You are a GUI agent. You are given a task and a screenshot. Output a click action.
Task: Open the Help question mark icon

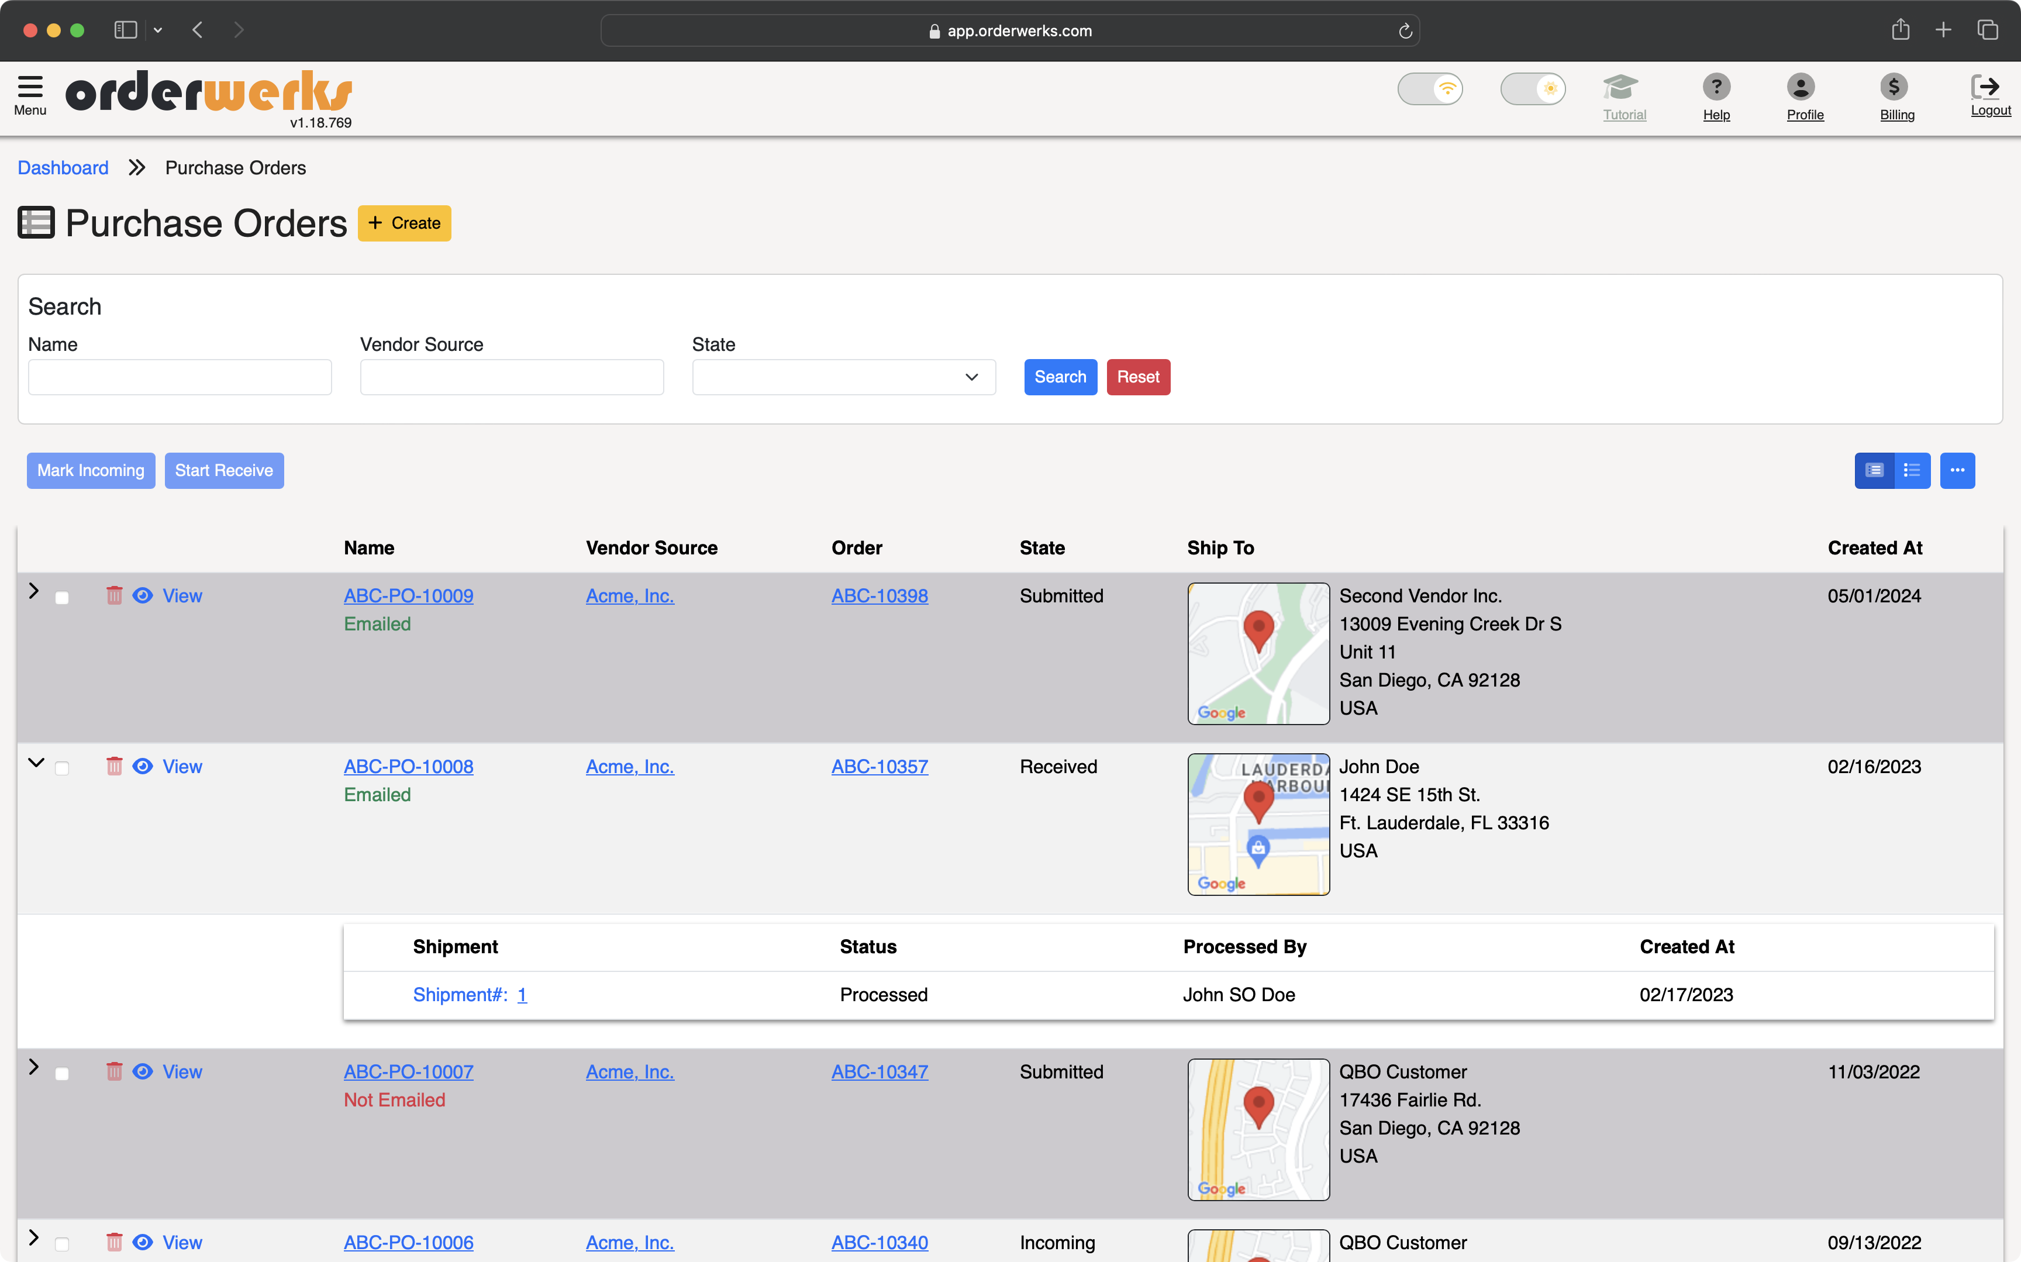(x=1716, y=87)
